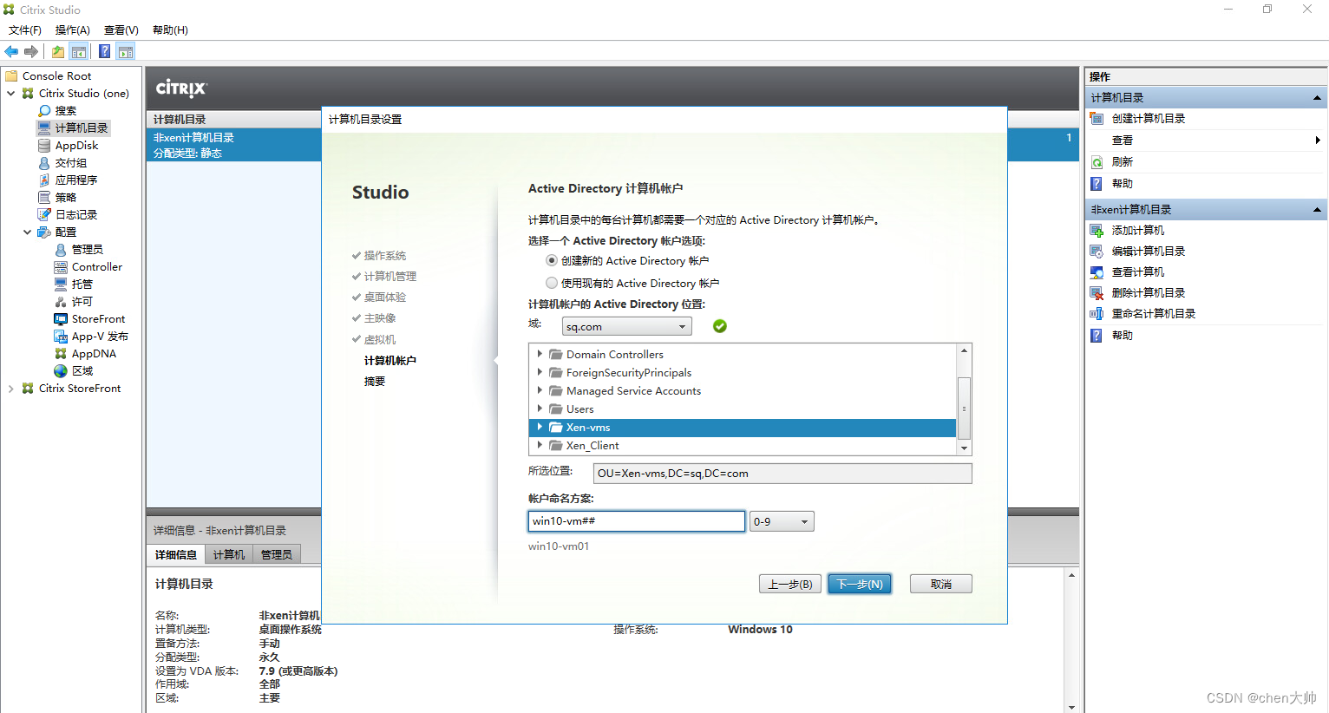The height and width of the screenshot is (713, 1329).
Task: Expand the Users folder arrow
Action: pyautogui.click(x=540, y=409)
